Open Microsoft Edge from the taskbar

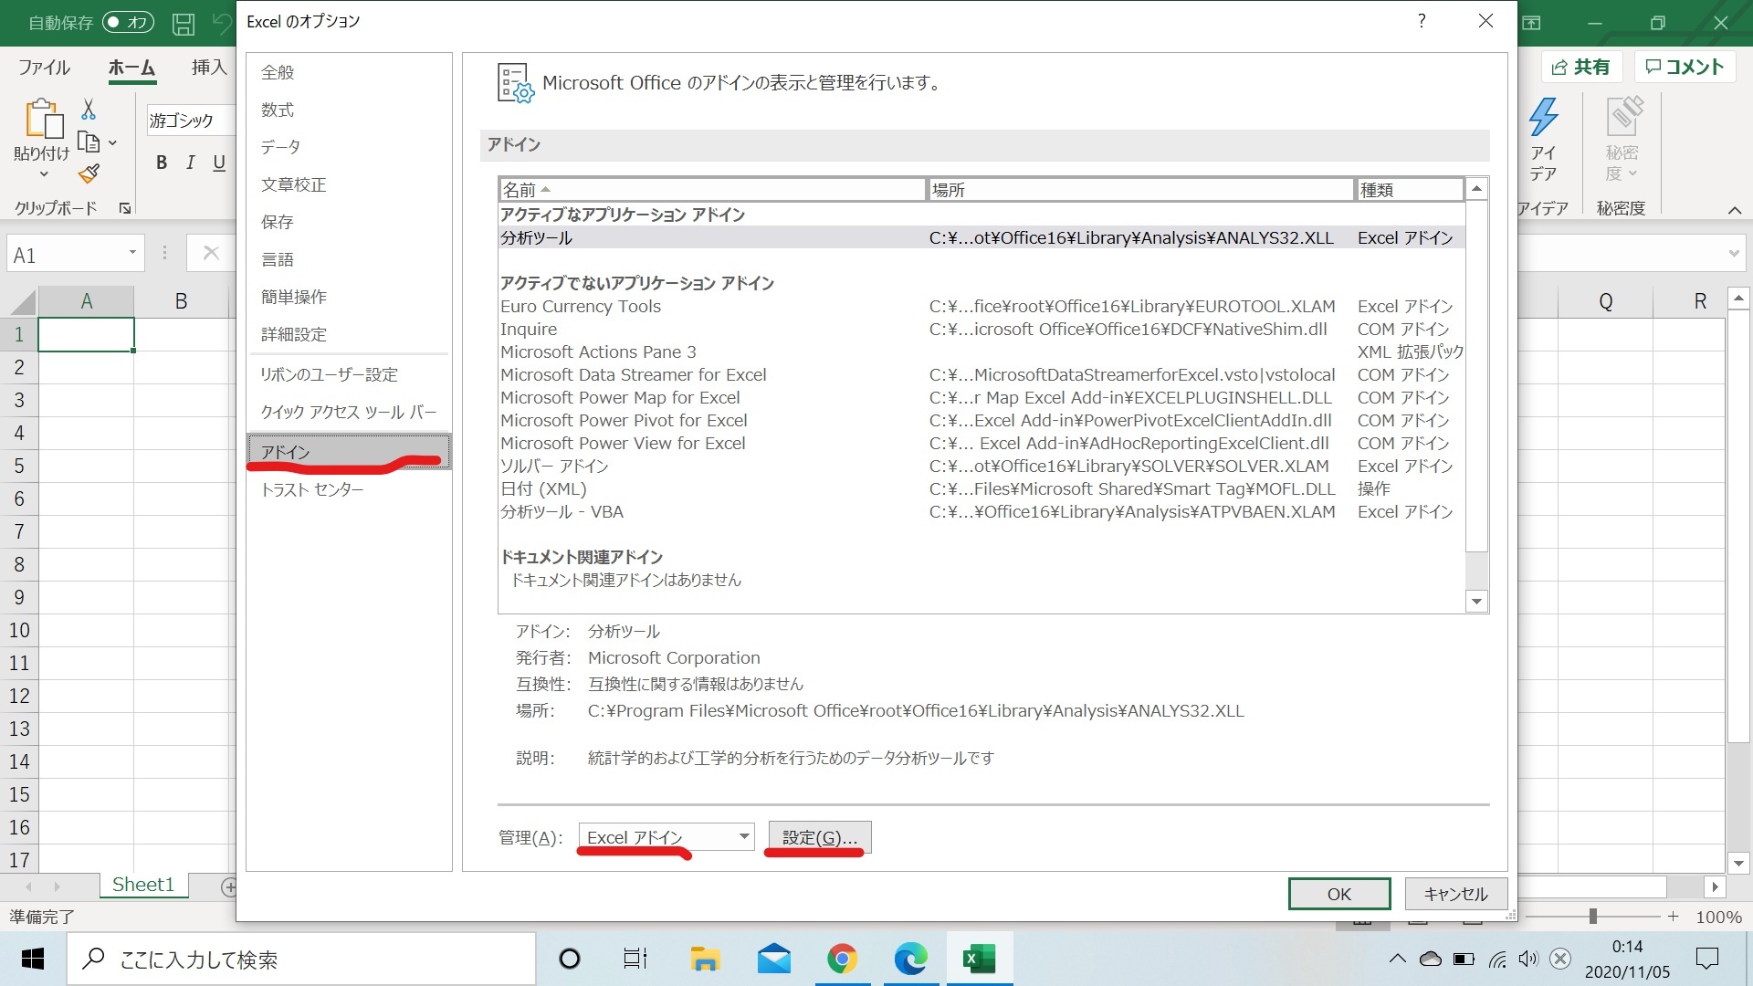[x=910, y=959]
